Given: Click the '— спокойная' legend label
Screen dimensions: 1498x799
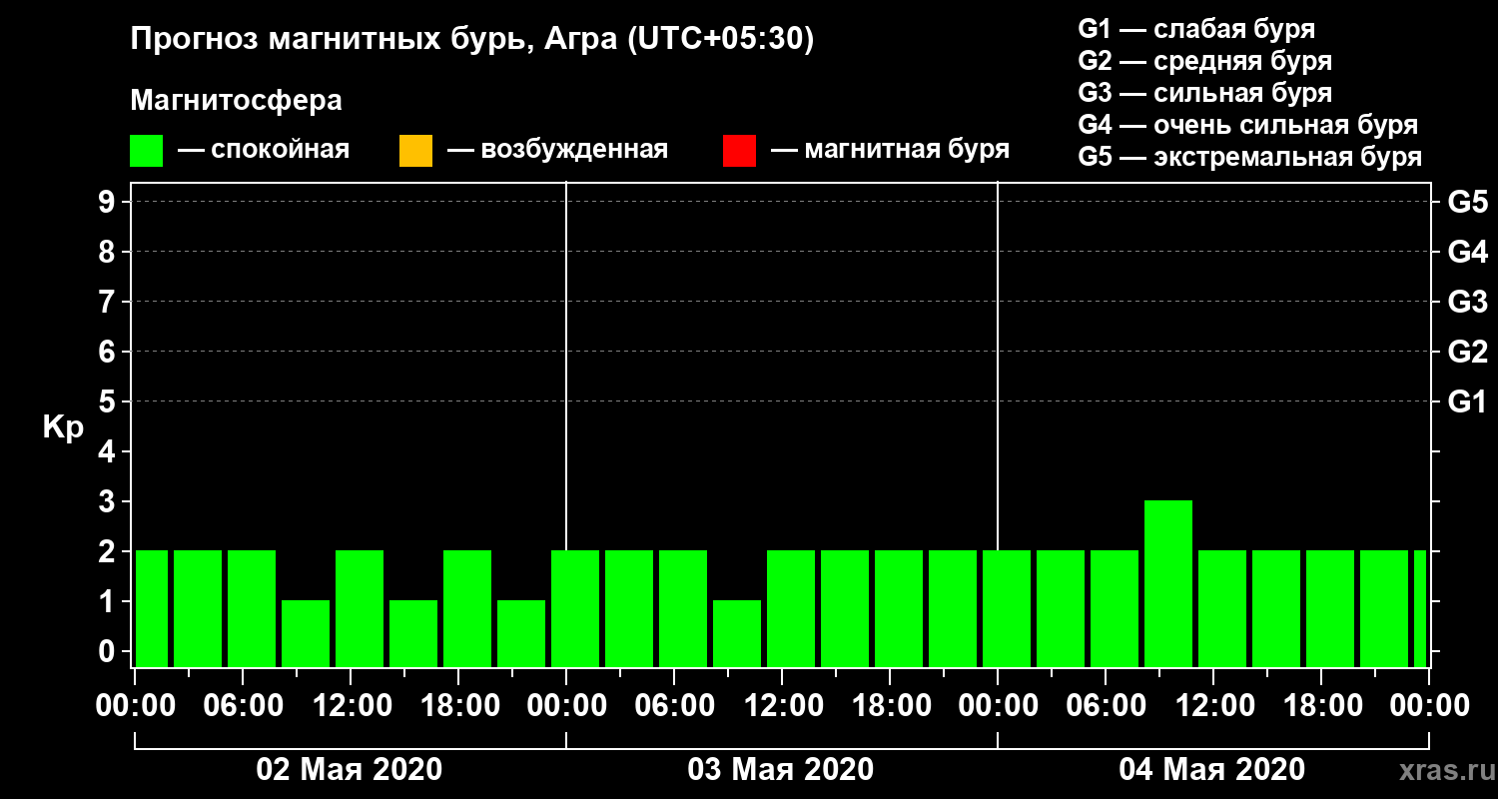Looking at the screenshot, I should point(264,150).
